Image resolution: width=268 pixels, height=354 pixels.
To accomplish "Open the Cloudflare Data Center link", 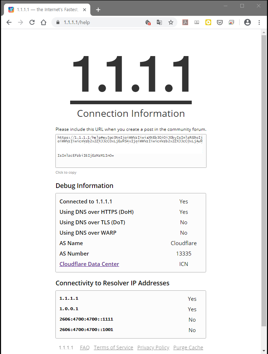I will tap(89, 264).
